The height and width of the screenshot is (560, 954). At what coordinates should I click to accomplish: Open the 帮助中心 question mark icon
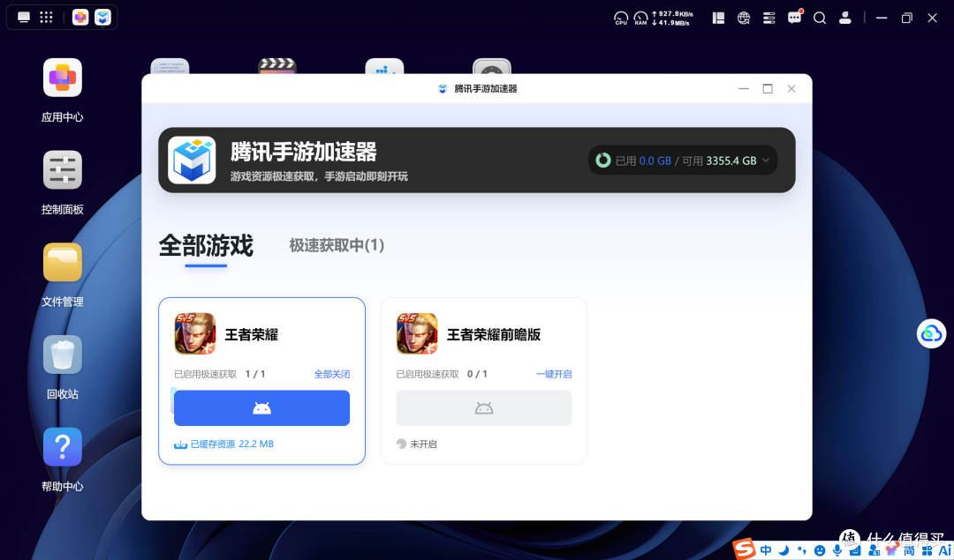coord(63,447)
